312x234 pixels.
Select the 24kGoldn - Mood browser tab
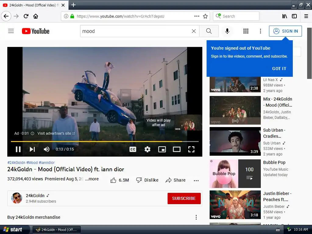34,5
